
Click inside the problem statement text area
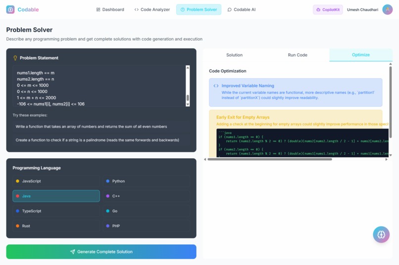tap(99, 86)
